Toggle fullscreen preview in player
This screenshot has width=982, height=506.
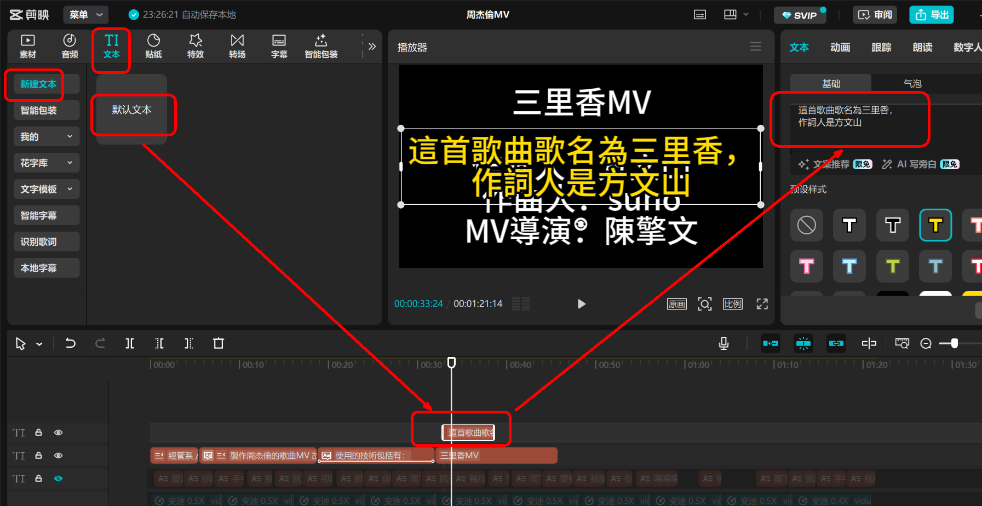(762, 304)
